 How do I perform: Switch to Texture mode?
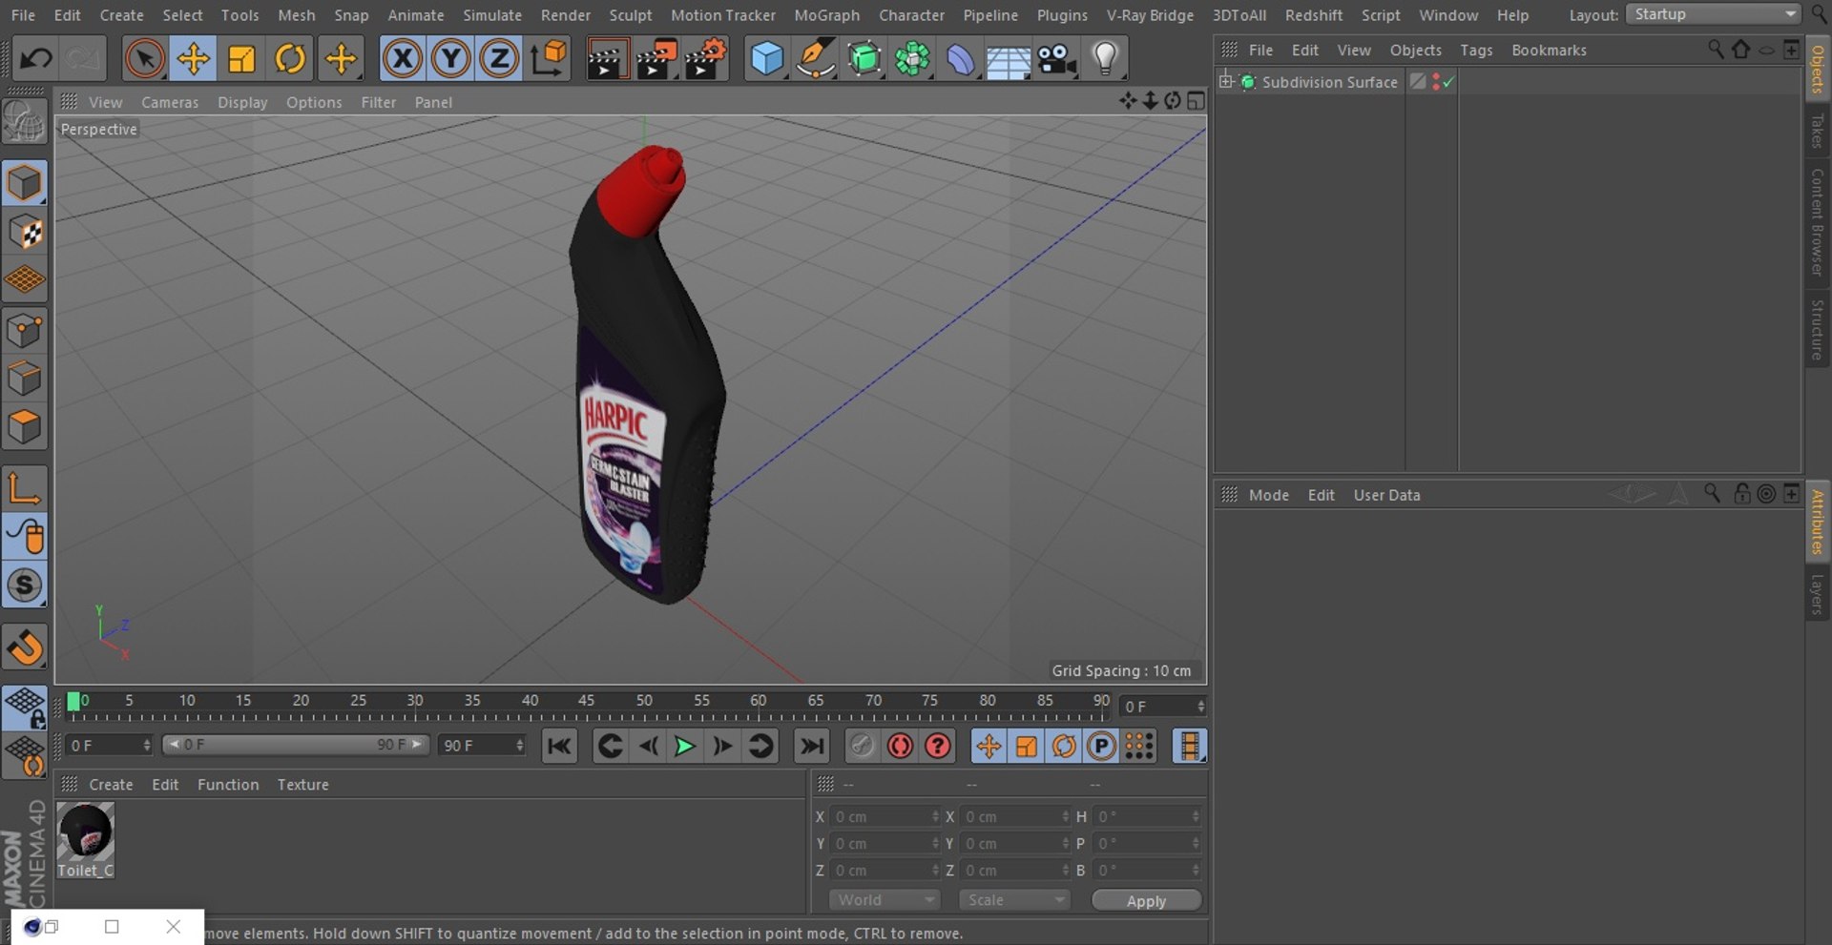25,232
